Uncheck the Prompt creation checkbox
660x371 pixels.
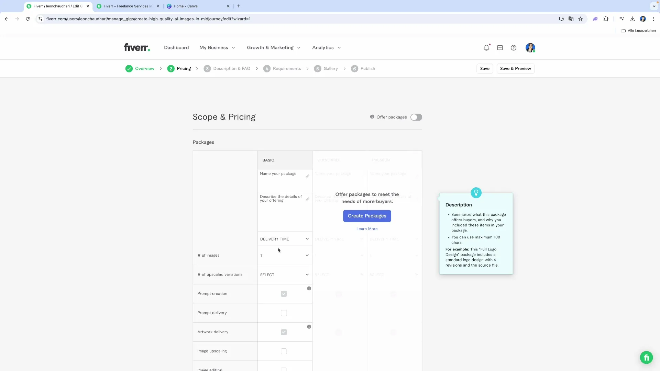284,294
